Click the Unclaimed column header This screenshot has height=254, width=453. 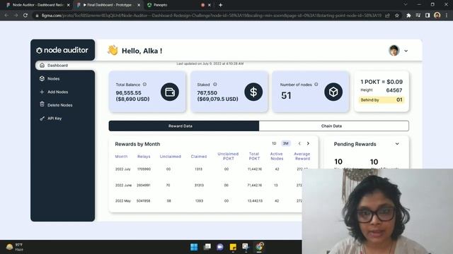pos(170,157)
